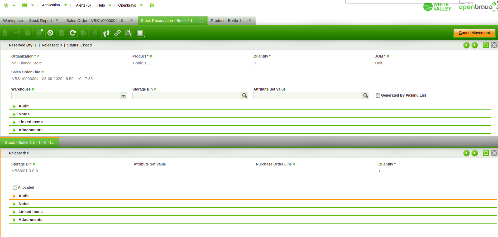Go to next record in Stock Reservation header
The image size is (498, 237).
(475, 45)
